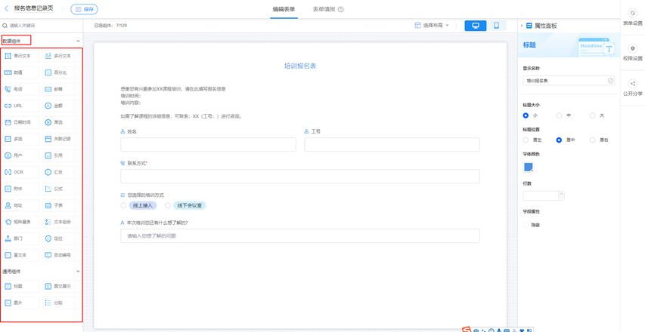Set title size to 小
Viewport: 645px width, 332px height.
526,115
